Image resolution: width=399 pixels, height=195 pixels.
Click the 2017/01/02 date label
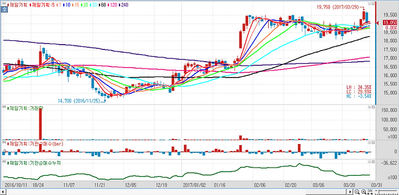point(194,184)
